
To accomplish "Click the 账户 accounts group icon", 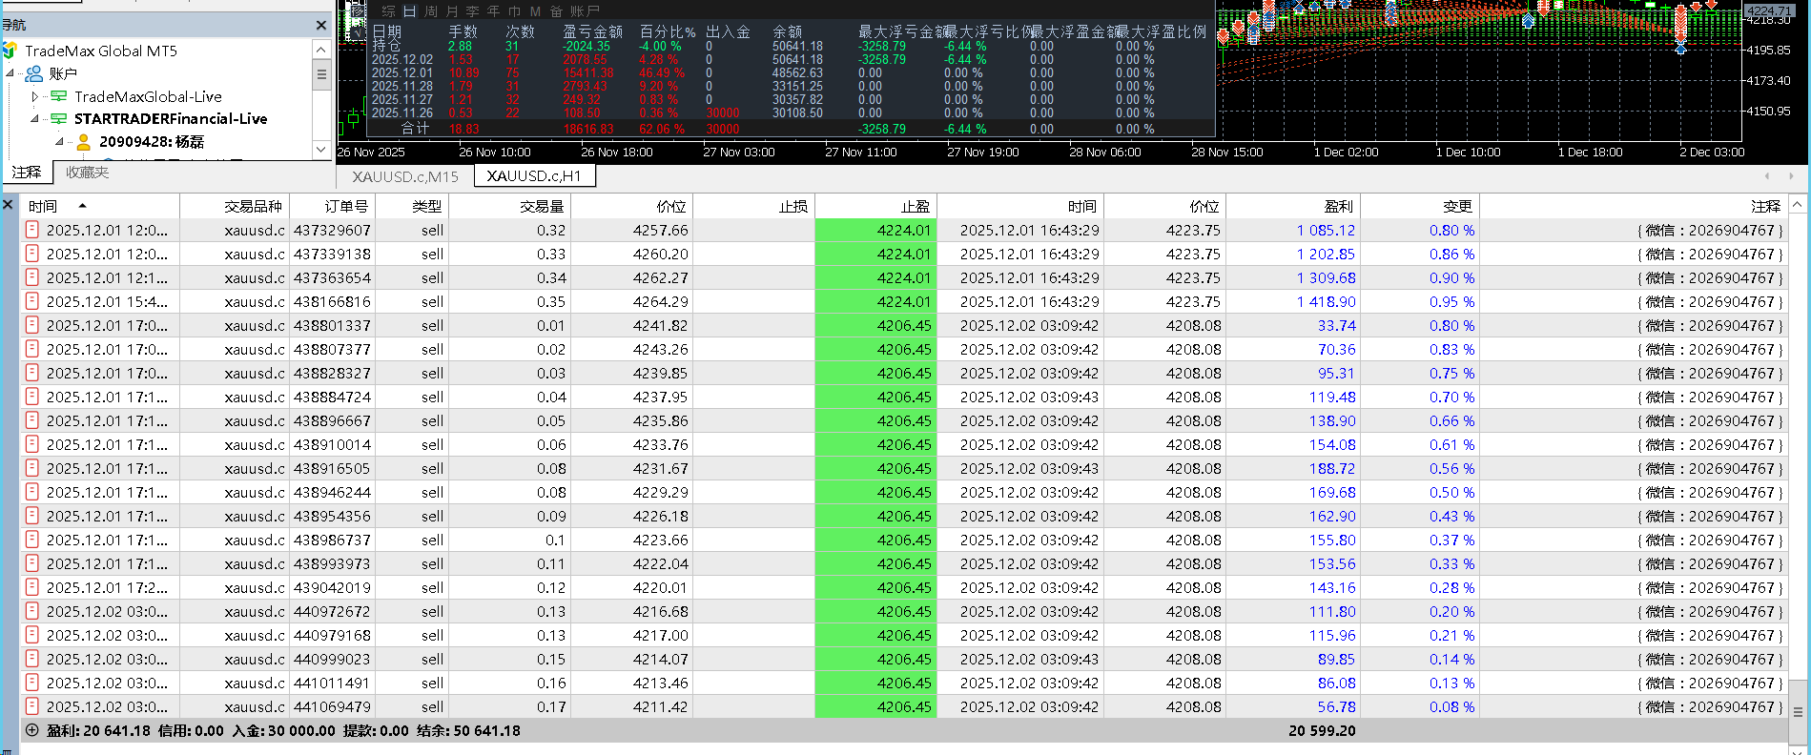I will (x=34, y=73).
